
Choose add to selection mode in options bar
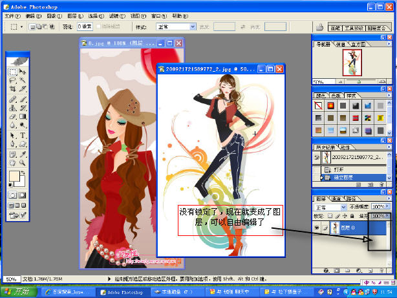[x=39, y=27]
